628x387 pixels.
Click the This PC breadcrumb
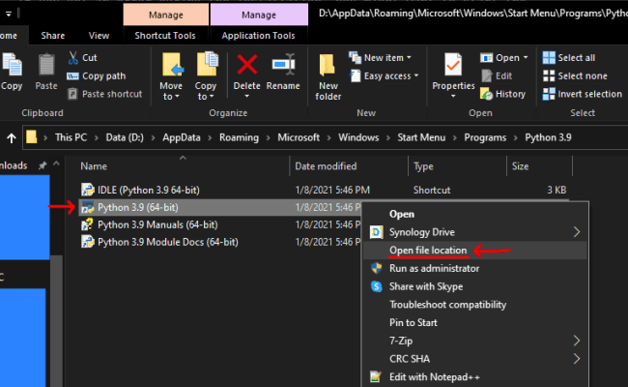tap(71, 137)
